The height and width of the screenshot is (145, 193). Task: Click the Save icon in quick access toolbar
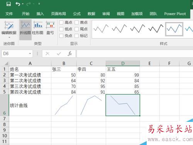point(8,4)
